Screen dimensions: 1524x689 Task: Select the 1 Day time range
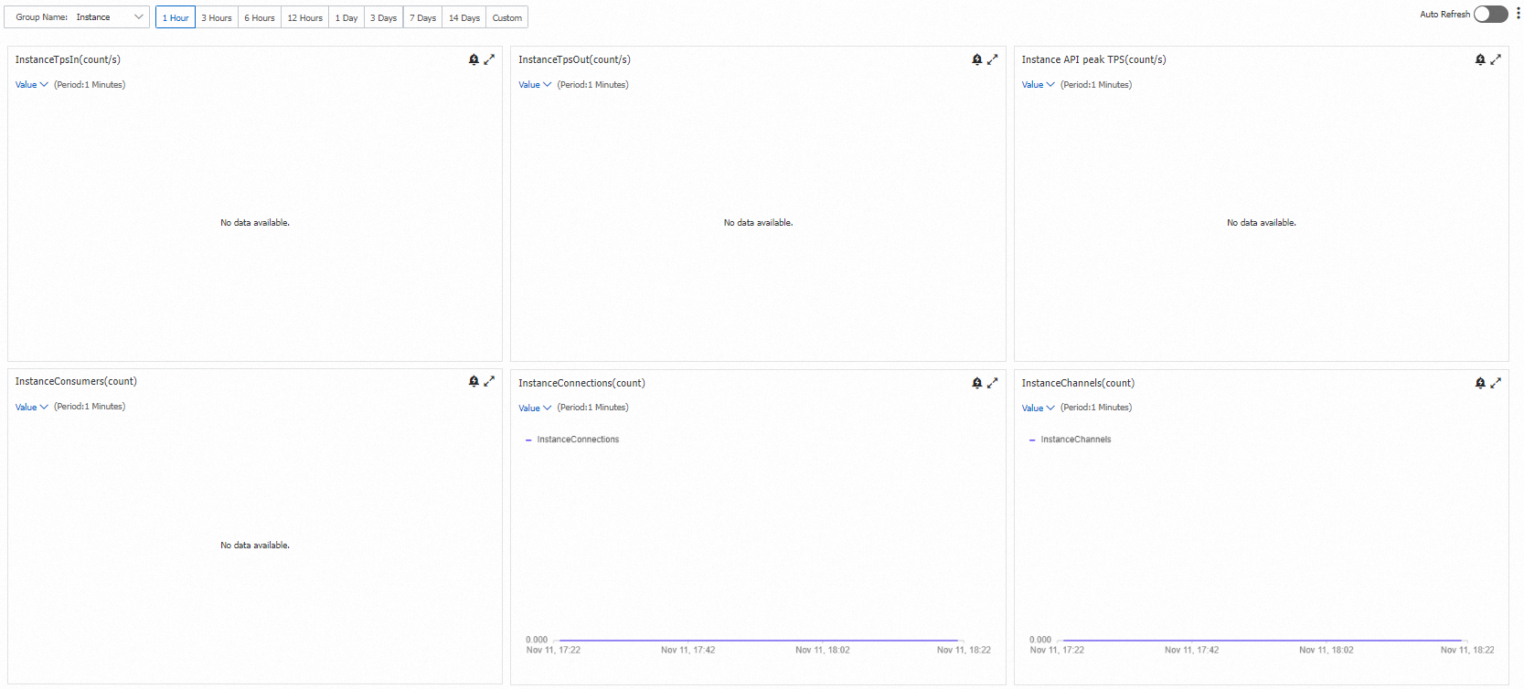(346, 17)
